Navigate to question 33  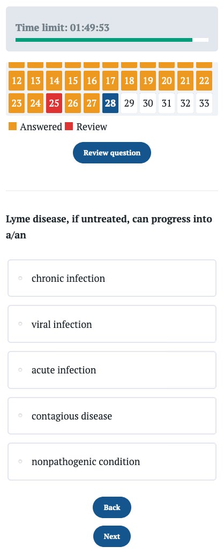204,103
